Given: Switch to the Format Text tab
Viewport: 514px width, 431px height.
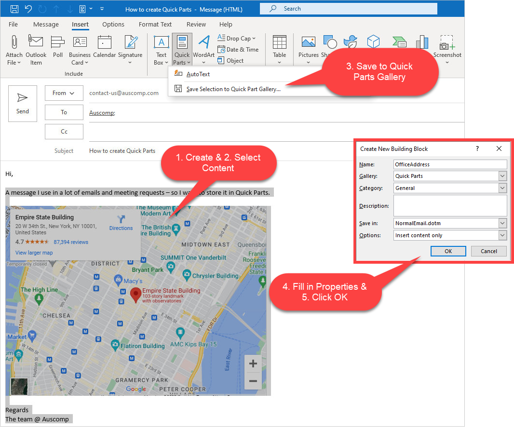Looking at the screenshot, I should coord(155,24).
